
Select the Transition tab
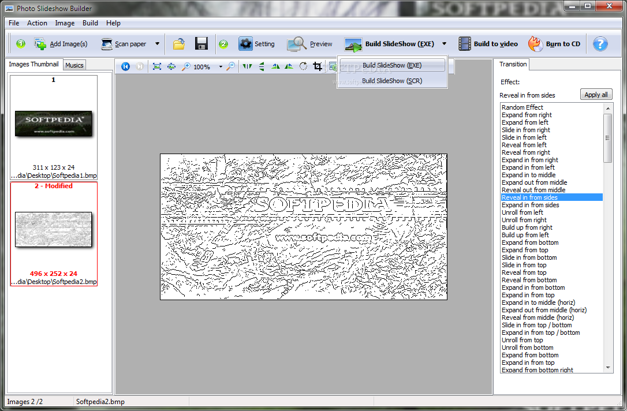(x=513, y=64)
